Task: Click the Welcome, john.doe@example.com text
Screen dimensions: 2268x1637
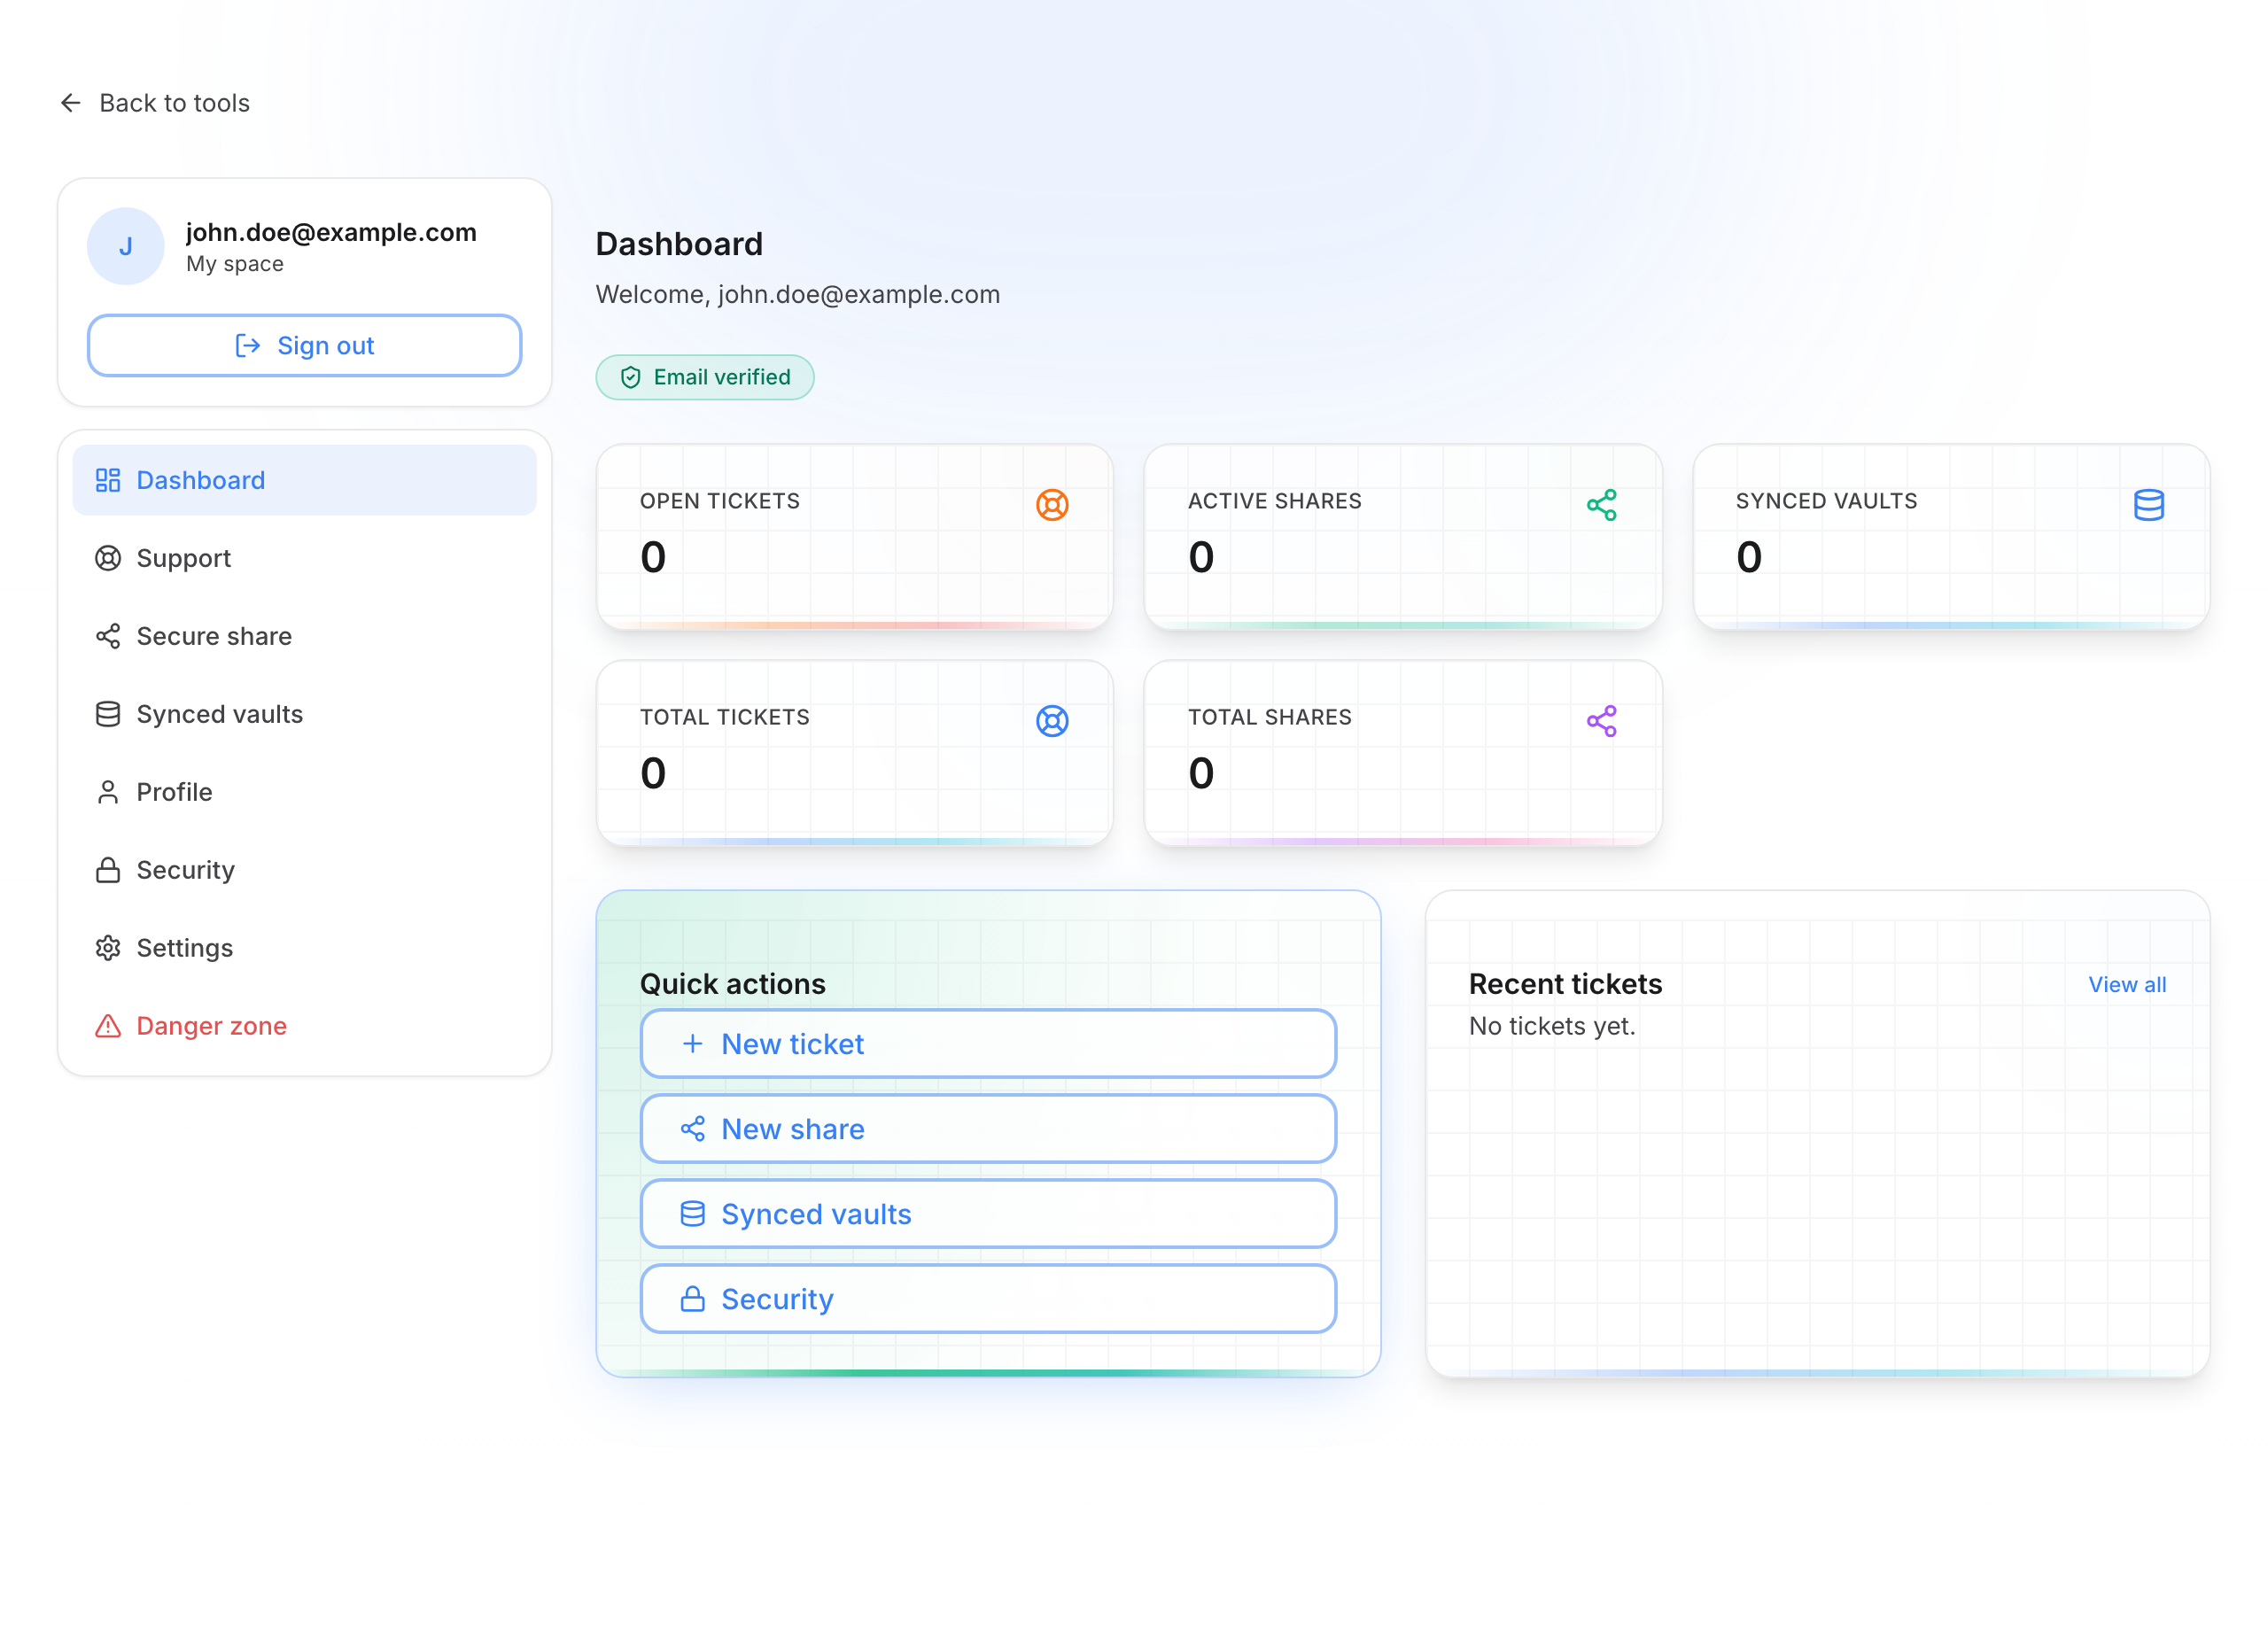Action: [798, 294]
